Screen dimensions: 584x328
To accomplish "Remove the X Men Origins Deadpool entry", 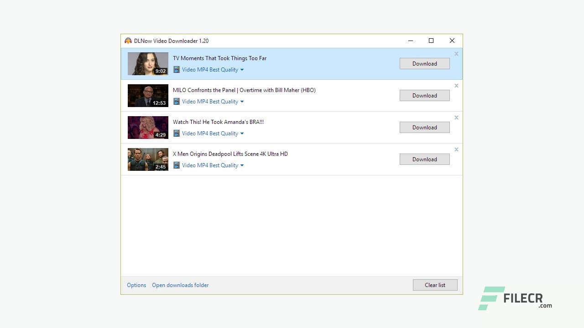I will pos(456,149).
